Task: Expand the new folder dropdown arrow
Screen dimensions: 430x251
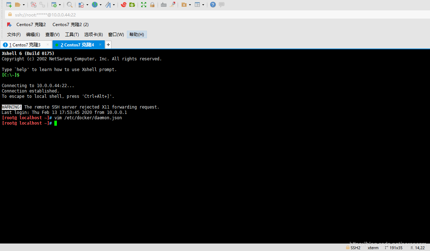Action: click(190, 5)
